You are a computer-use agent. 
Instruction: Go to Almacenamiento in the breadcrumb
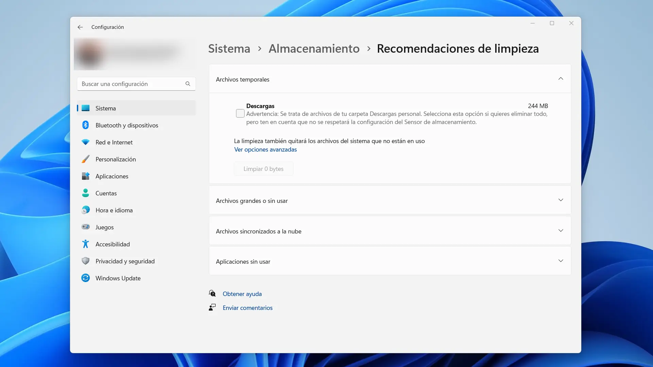click(314, 49)
